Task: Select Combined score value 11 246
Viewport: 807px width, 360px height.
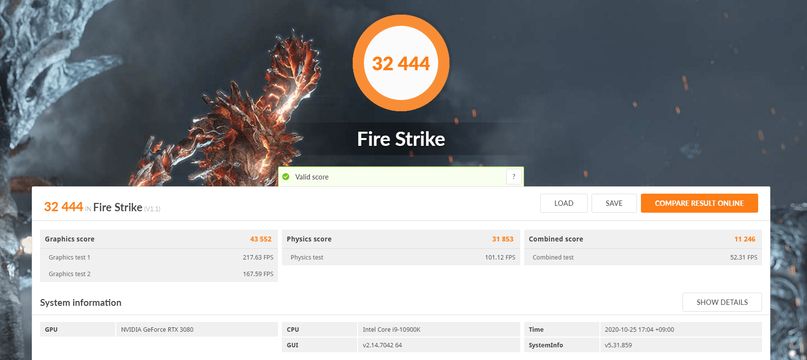Action: tap(745, 239)
